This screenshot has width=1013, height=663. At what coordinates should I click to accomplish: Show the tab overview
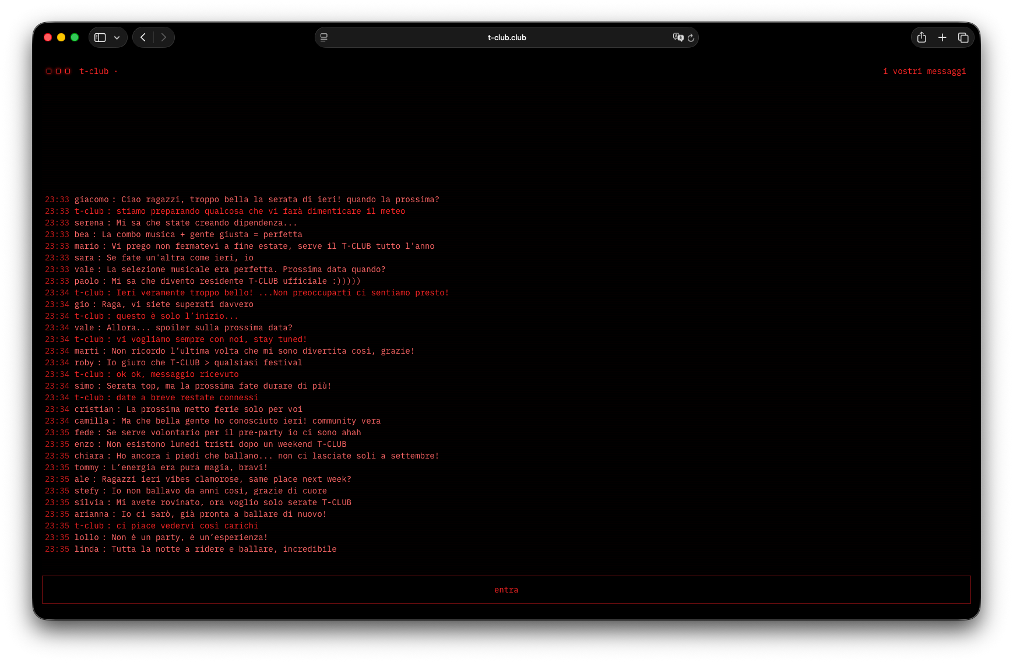(963, 37)
